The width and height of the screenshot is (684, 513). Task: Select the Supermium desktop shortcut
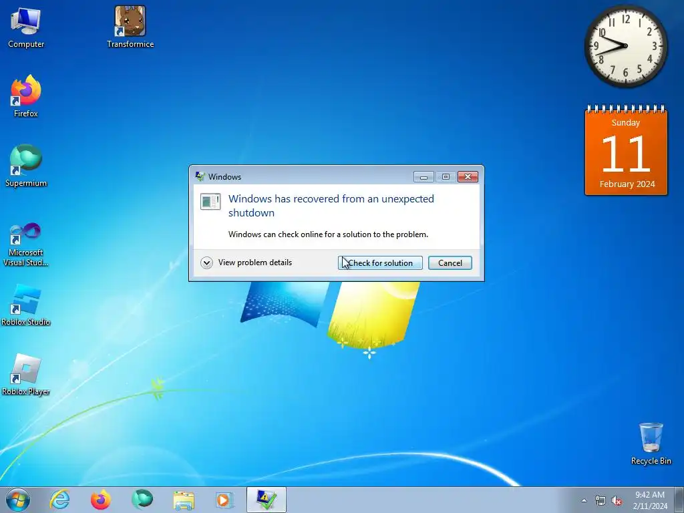[x=26, y=166]
